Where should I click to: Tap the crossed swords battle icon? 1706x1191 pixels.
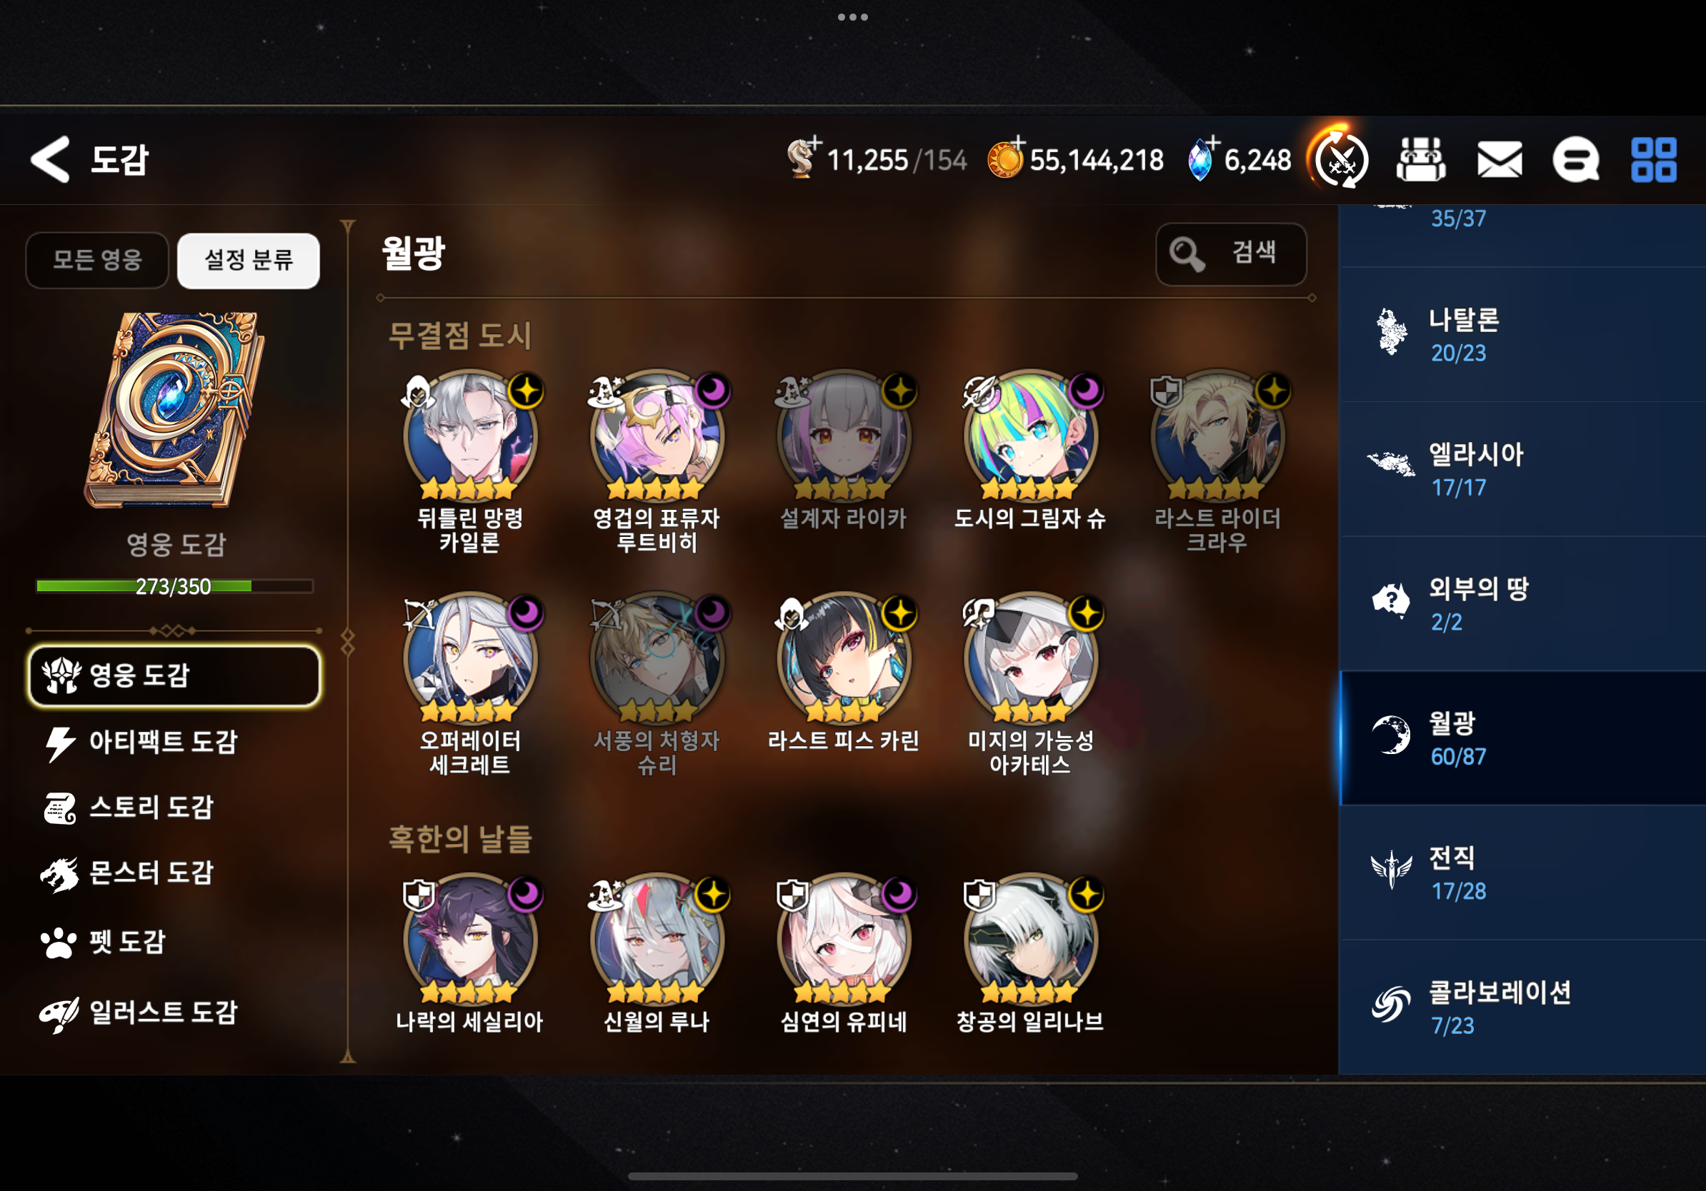tap(1341, 158)
